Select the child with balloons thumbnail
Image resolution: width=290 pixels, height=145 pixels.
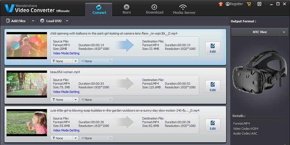27,46
